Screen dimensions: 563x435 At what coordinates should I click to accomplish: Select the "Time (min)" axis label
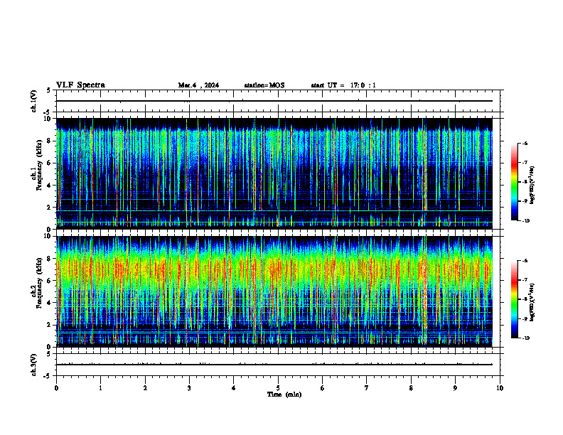click(x=284, y=394)
